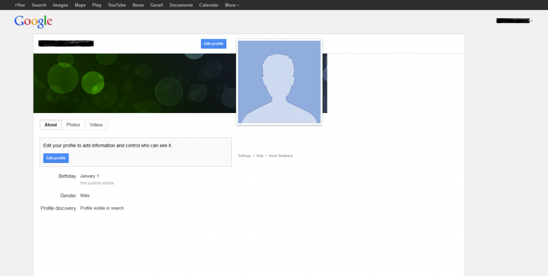Image resolution: width=548 pixels, height=276 pixels.
Task: Open Calendar from the top navigation
Action: coord(209,5)
